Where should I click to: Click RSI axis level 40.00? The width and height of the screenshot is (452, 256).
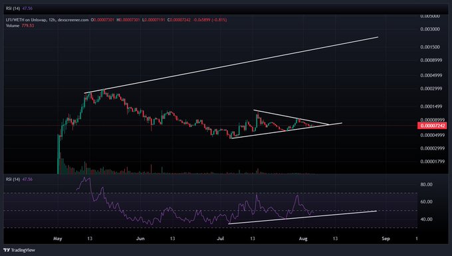coord(426,219)
